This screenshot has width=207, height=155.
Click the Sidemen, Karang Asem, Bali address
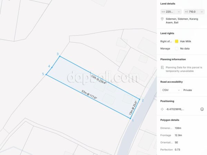(x=182, y=21)
